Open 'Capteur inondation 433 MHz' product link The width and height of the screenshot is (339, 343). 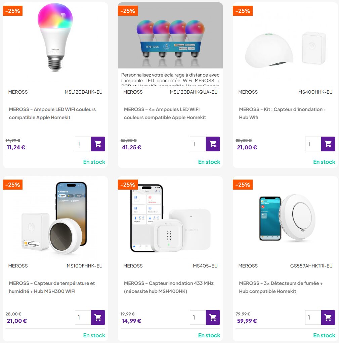[x=169, y=287]
